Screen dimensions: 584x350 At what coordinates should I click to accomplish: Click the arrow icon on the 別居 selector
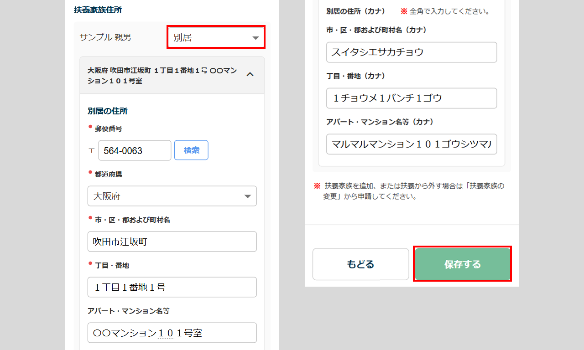click(255, 38)
